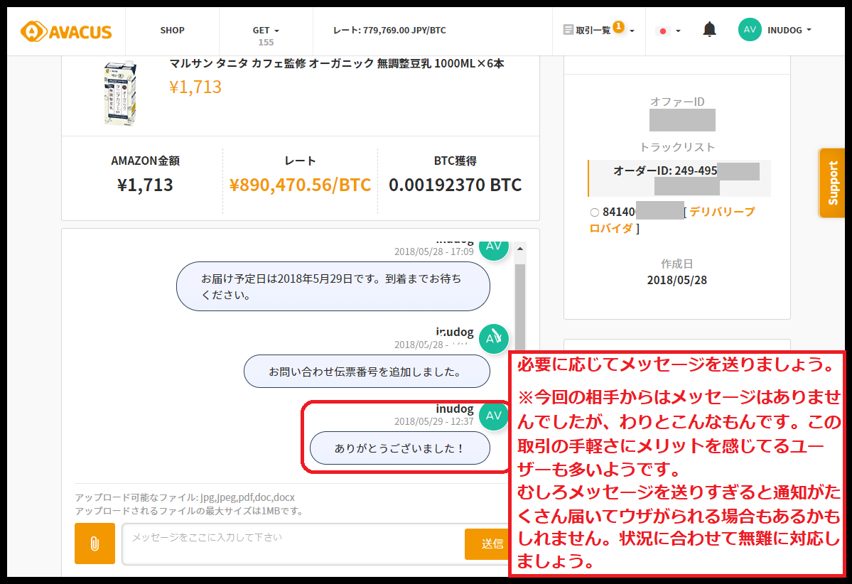Screen dimensions: 852x584
Task: Open the language selector dropdown arrow
Action: pyautogui.click(x=678, y=31)
